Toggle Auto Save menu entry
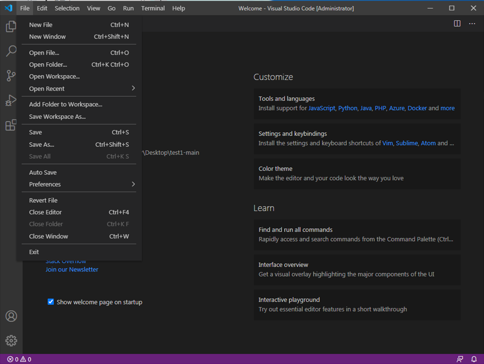 coord(79,172)
